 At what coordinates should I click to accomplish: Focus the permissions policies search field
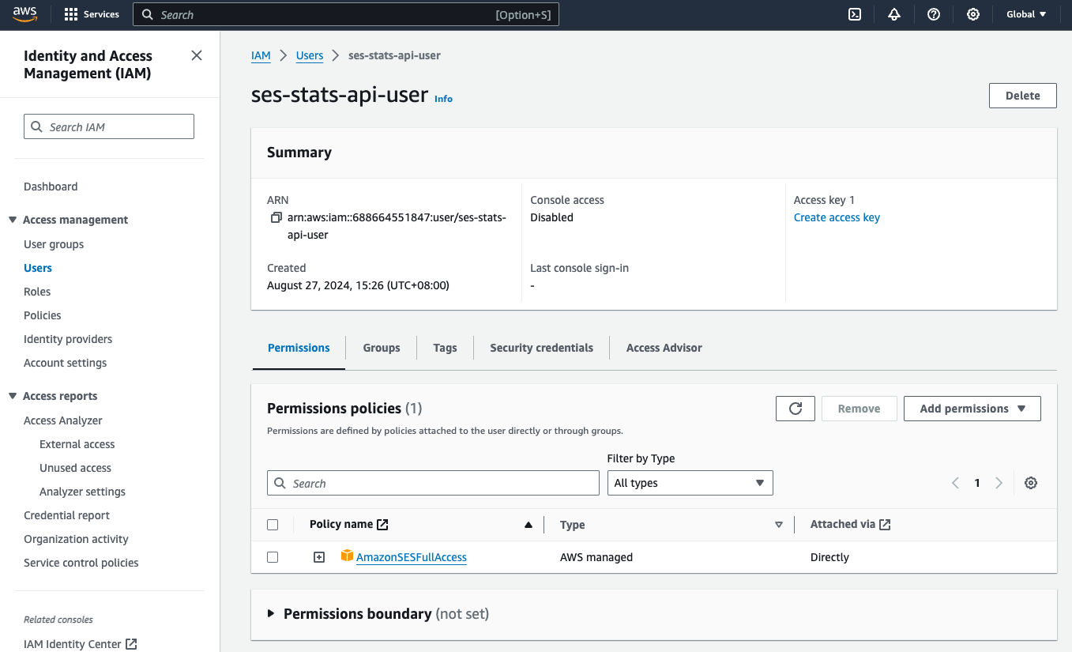[433, 483]
